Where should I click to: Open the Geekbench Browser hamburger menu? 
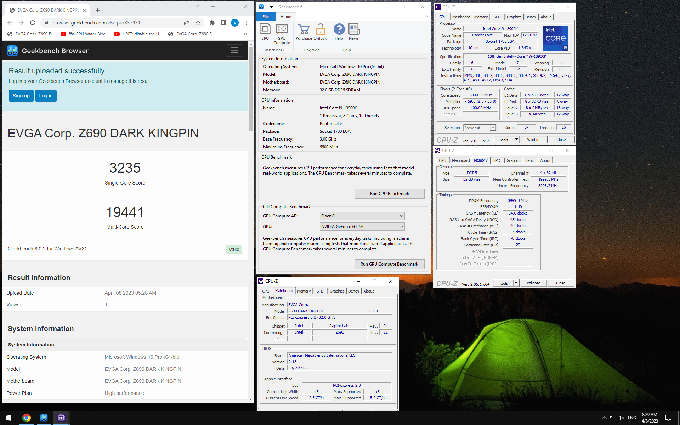[234, 51]
